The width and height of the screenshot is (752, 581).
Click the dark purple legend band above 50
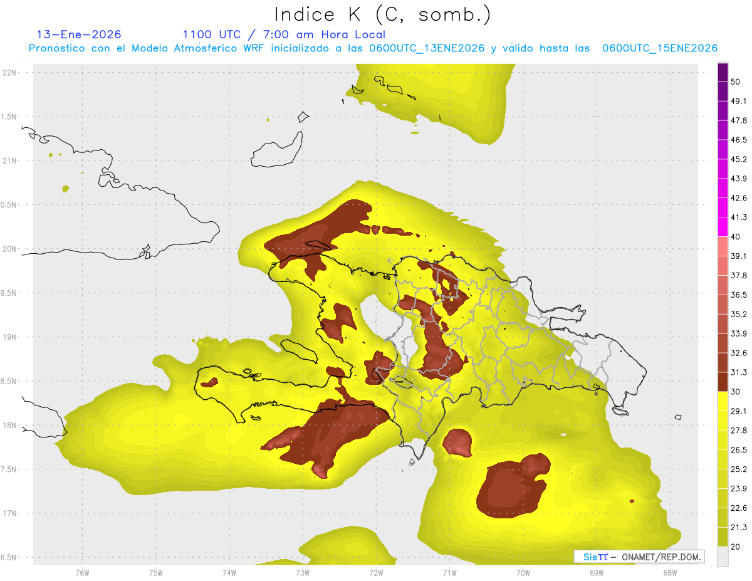(723, 72)
